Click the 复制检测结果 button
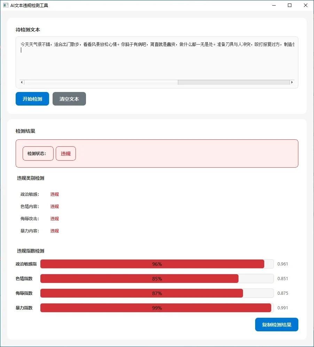314x347 pixels. pos(277,324)
